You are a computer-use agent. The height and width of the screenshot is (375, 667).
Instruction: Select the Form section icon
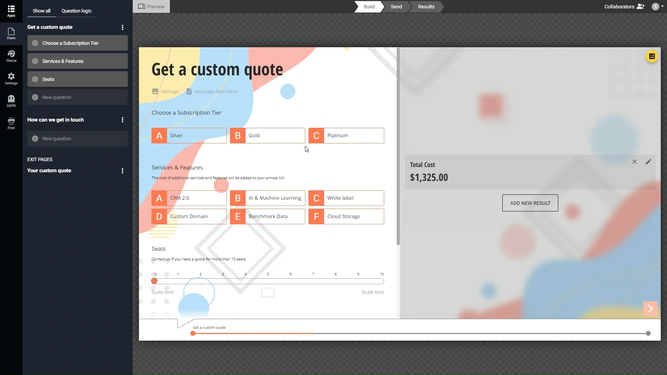coord(11,33)
